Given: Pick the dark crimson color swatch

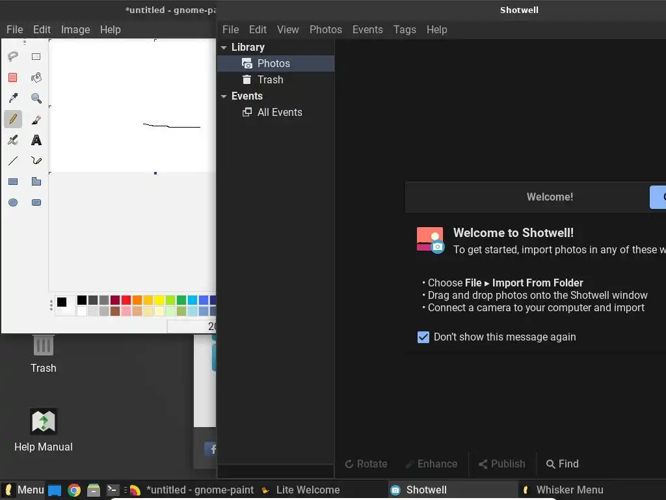Looking at the screenshot, I should click(x=115, y=300).
